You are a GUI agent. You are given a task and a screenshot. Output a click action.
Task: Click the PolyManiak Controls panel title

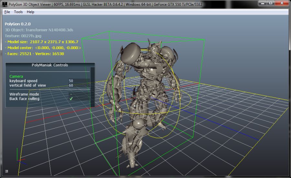50,65
